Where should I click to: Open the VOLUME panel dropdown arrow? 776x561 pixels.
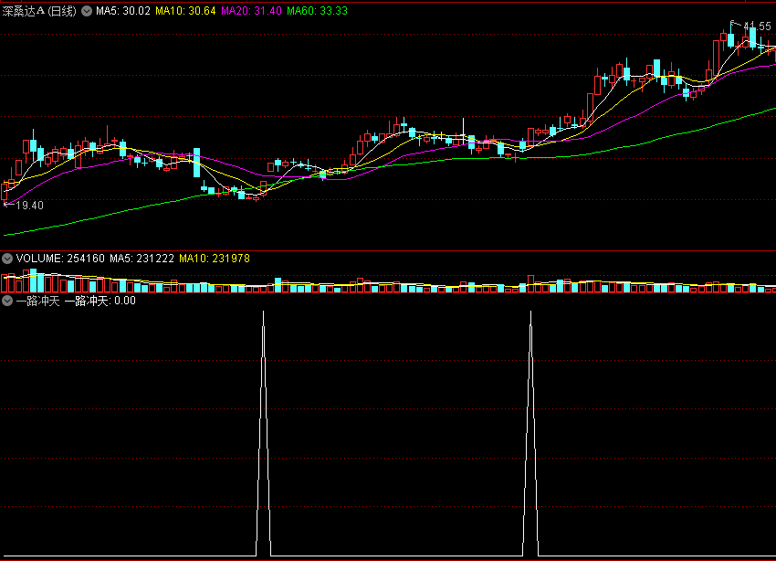point(7,259)
